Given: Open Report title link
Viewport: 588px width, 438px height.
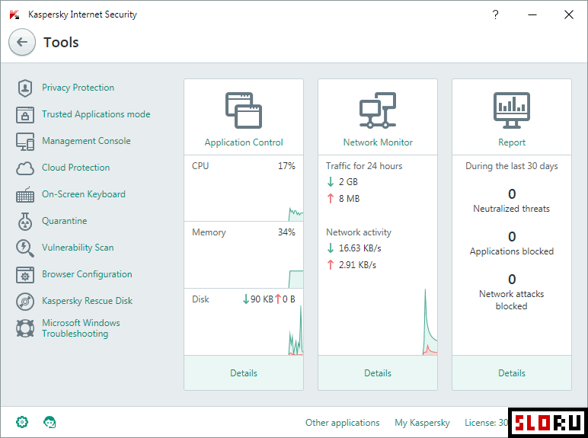Looking at the screenshot, I should (512, 142).
